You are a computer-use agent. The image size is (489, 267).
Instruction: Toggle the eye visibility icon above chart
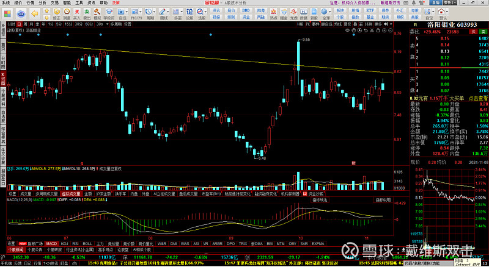pyautogui.click(x=347, y=30)
